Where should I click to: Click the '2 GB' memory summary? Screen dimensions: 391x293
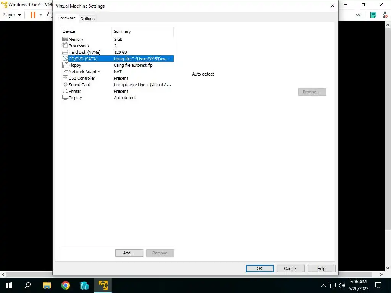(118, 39)
